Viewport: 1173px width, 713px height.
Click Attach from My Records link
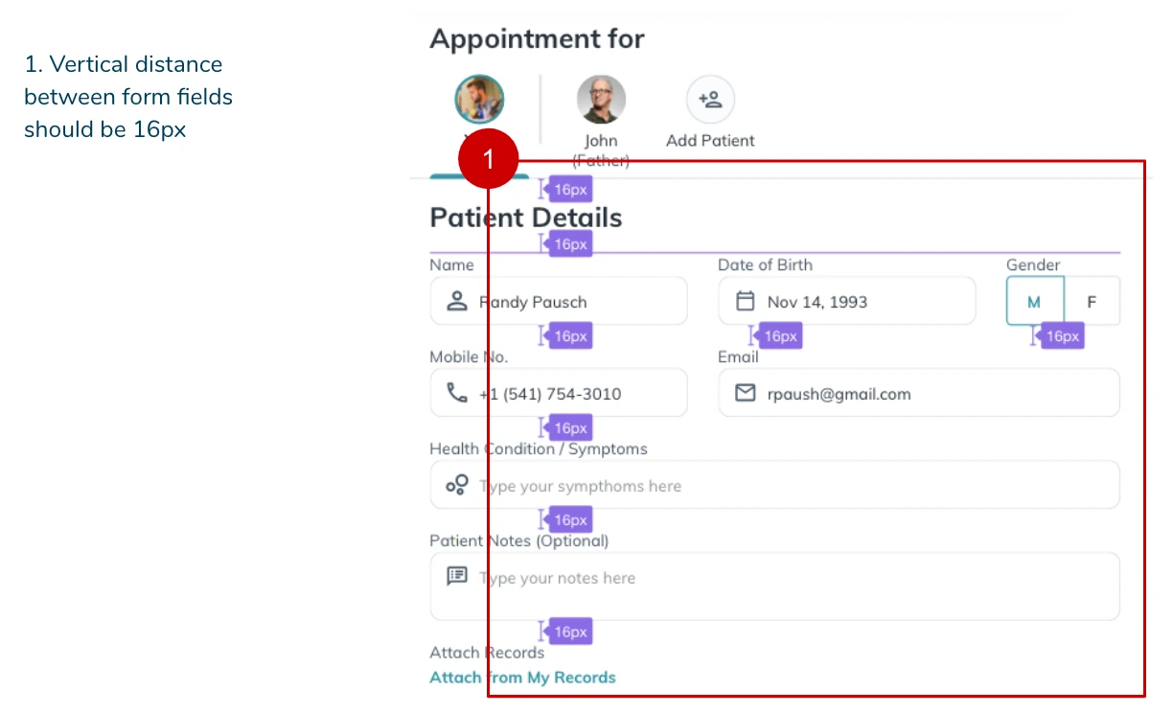click(x=522, y=678)
